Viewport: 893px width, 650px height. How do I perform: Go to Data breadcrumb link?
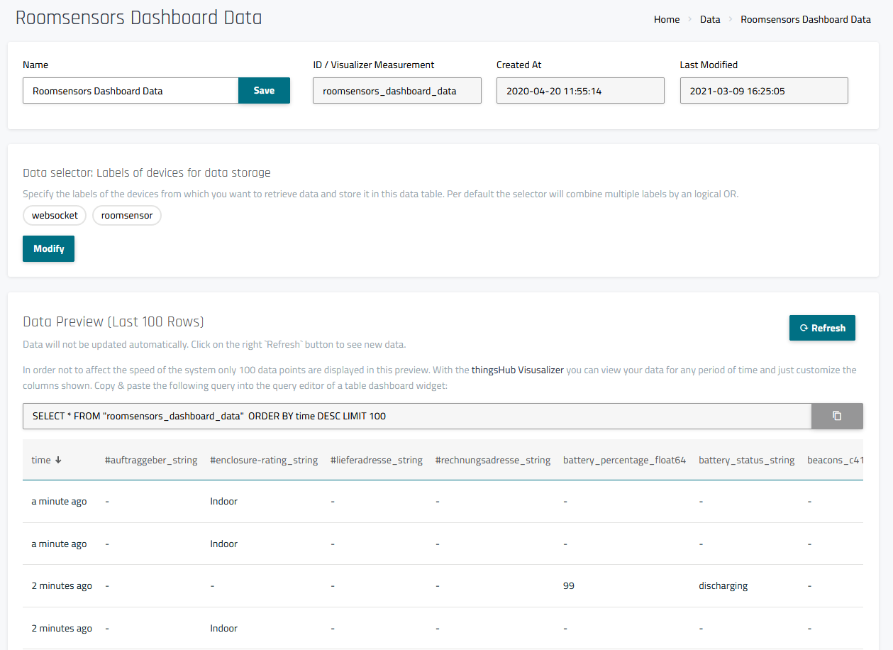pos(709,19)
